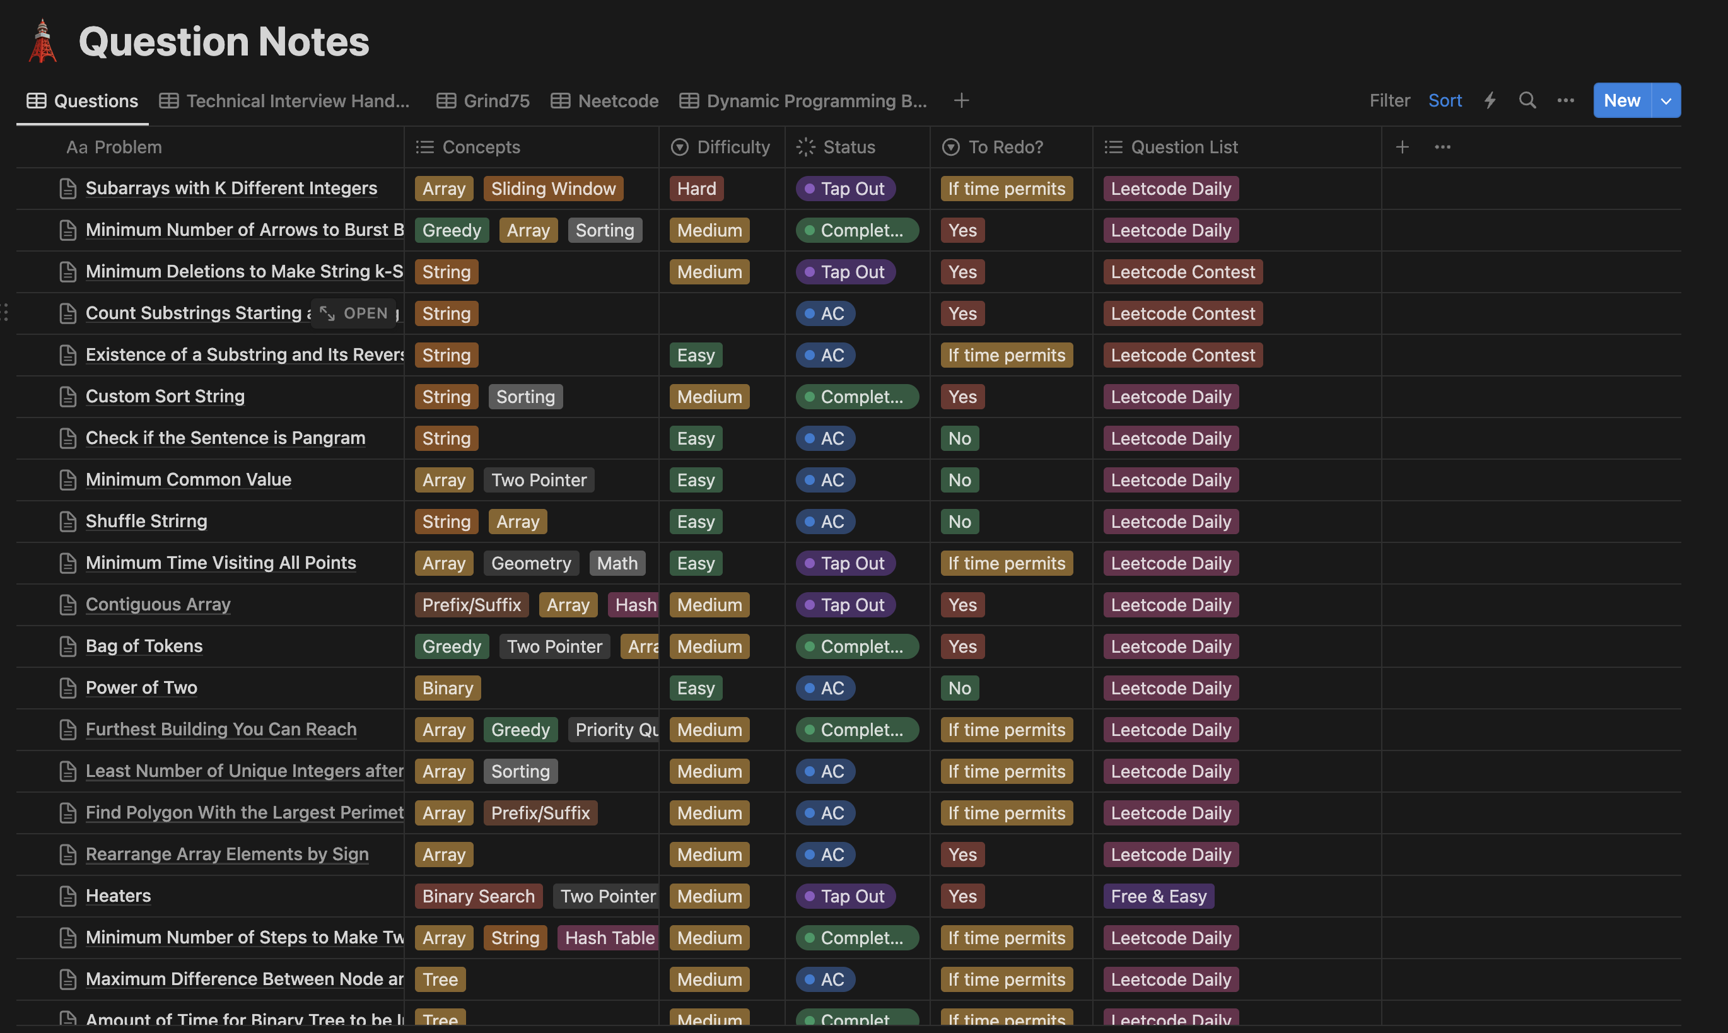Click Leetcode Contest tag for Existence of Substring row
Image resolution: width=1728 pixels, height=1033 pixels.
click(1182, 355)
